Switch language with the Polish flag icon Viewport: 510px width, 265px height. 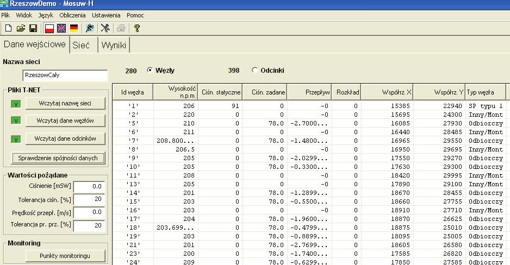tap(49, 28)
